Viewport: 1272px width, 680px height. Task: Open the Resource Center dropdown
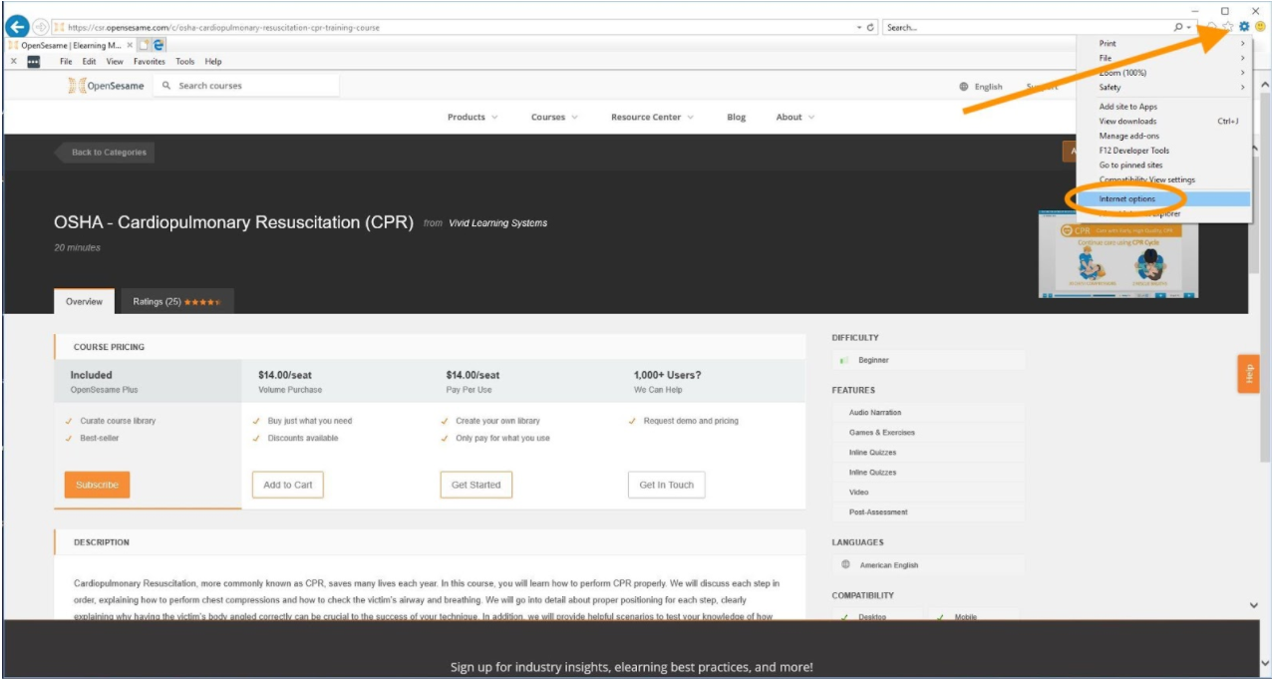(x=652, y=117)
